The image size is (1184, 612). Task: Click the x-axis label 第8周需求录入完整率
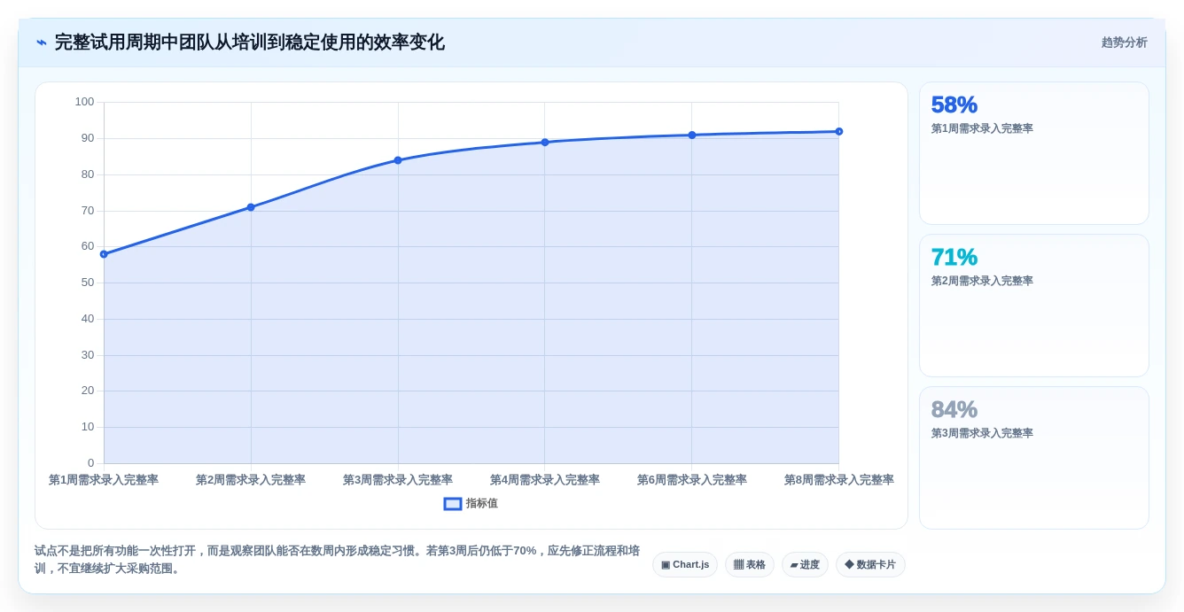click(x=839, y=480)
